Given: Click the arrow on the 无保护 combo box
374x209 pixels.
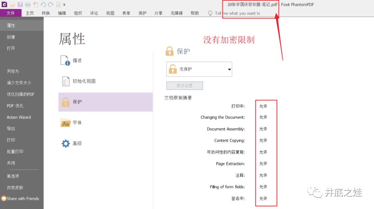Looking at the screenshot, I should 229,70.
